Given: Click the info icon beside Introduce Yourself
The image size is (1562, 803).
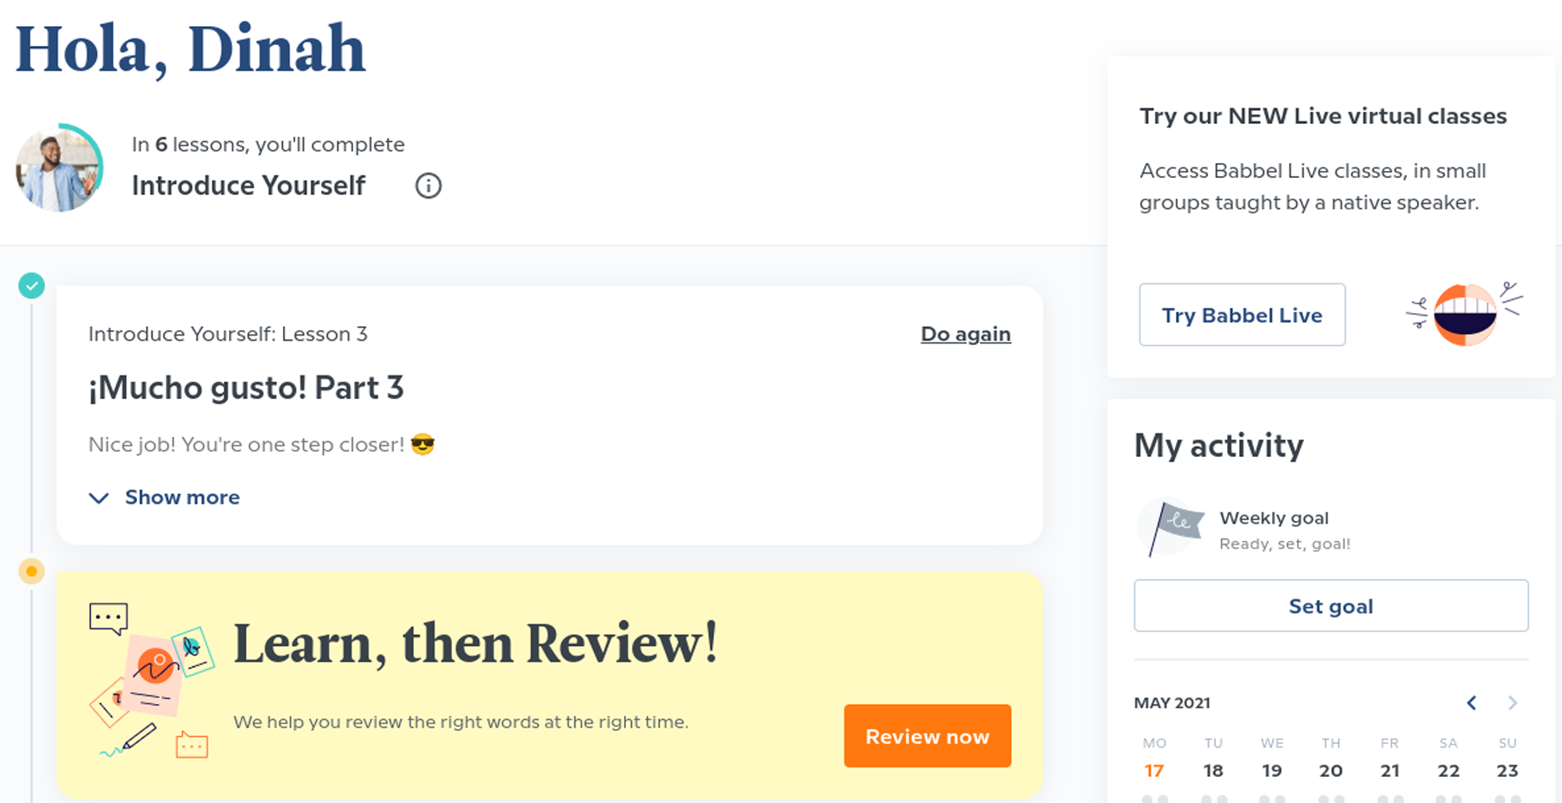Looking at the screenshot, I should tap(428, 186).
